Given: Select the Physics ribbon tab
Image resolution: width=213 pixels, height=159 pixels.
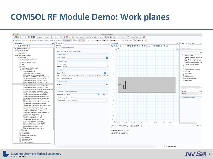Looking at the screenshot, I should coord(40,40).
